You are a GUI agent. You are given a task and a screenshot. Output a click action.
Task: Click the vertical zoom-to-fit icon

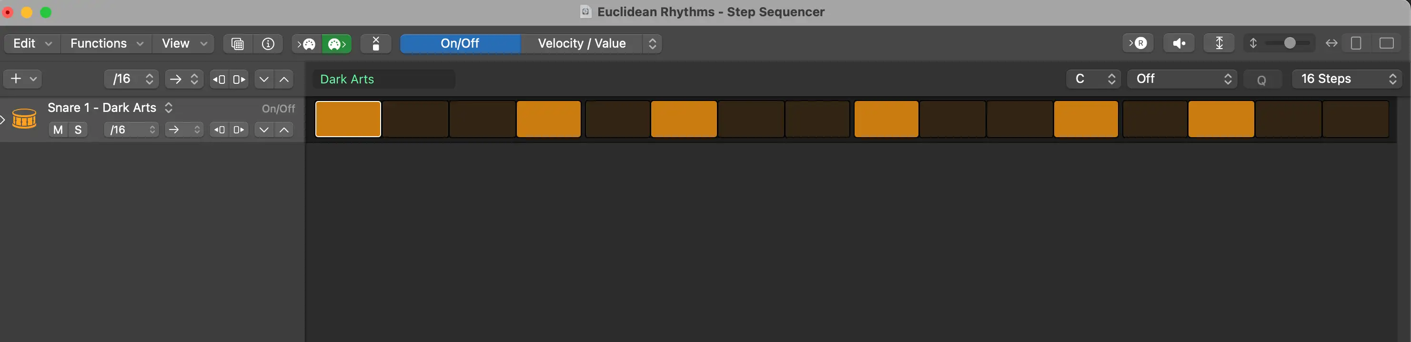click(x=1218, y=42)
